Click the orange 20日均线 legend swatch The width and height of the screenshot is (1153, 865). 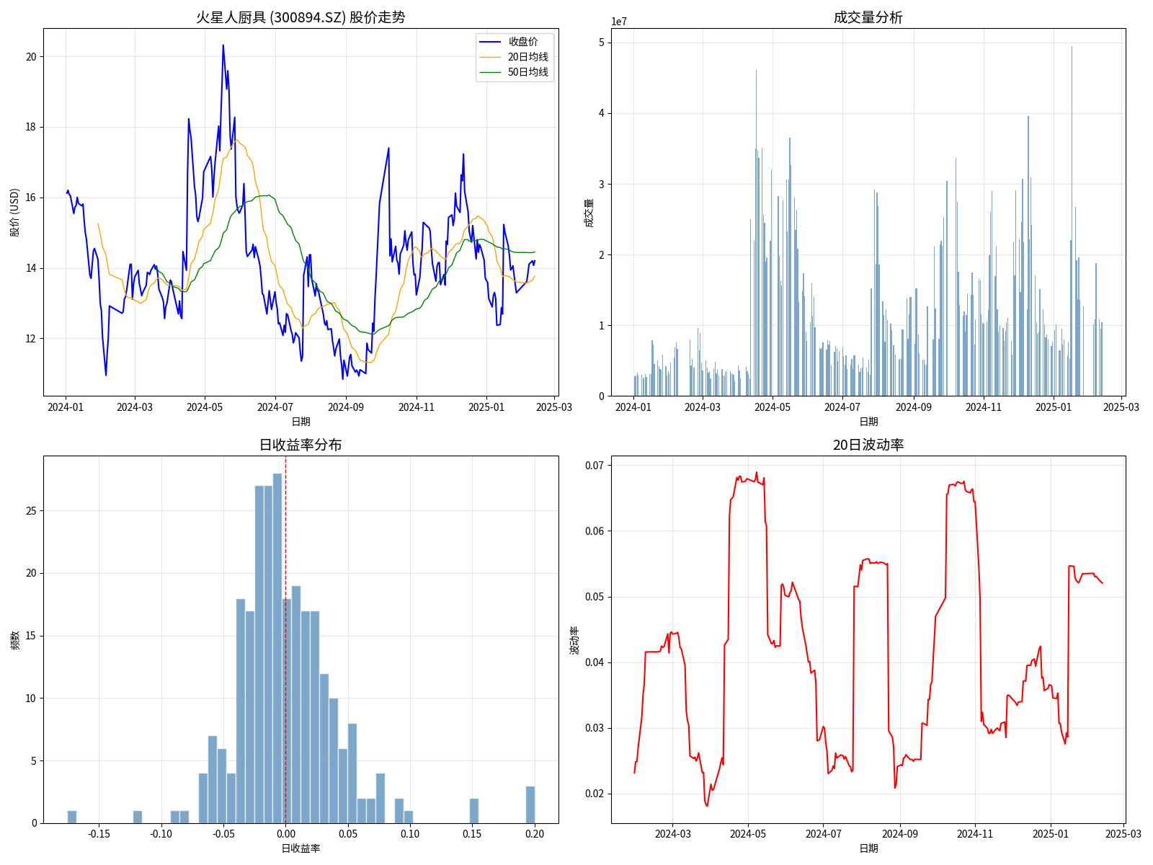coord(490,57)
